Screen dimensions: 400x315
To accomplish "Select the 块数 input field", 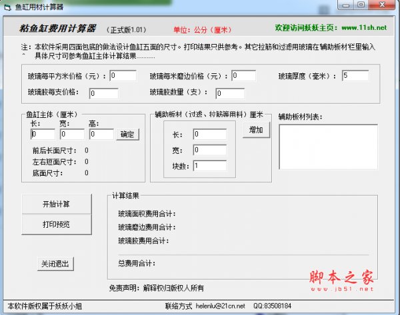I will pyautogui.click(x=210, y=166).
